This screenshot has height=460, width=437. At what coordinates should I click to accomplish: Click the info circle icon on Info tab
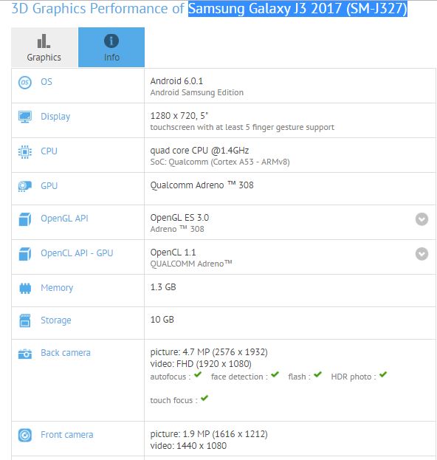pyautogui.click(x=111, y=41)
